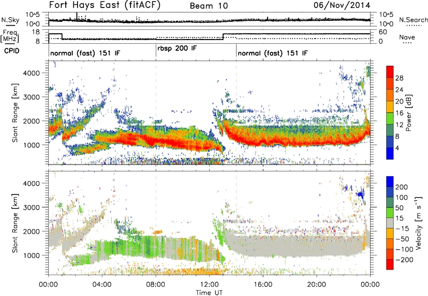Click the '20:00' time axis label
Viewport: 428px width, 296px height.
tap(317, 285)
